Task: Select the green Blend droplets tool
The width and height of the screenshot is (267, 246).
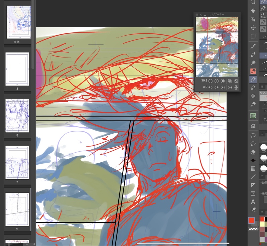Action: click(253, 116)
